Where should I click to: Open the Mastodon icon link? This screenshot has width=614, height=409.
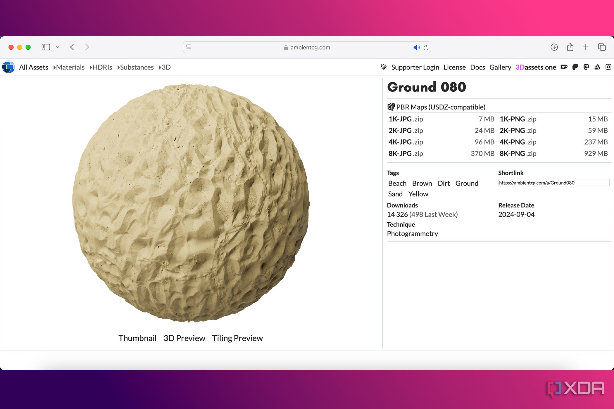click(x=586, y=67)
